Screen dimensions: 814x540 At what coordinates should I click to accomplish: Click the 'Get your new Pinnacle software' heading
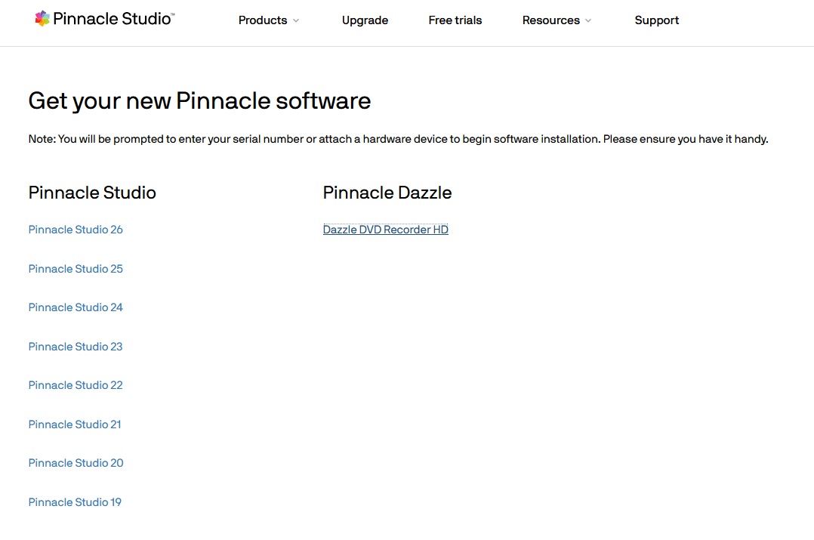(x=199, y=101)
